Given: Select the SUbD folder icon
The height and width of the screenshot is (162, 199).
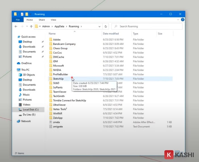Looking at the screenshot, I should coord(51,83).
